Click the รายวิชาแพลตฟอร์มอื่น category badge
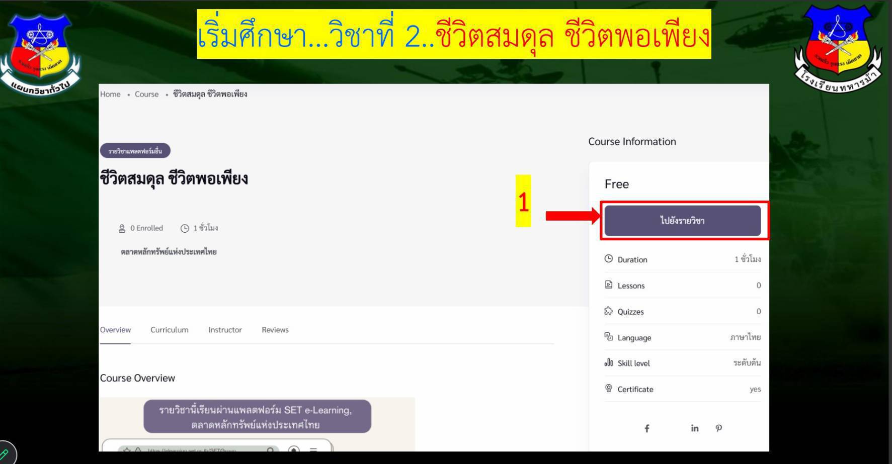 pyautogui.click(x=135, y=151)
